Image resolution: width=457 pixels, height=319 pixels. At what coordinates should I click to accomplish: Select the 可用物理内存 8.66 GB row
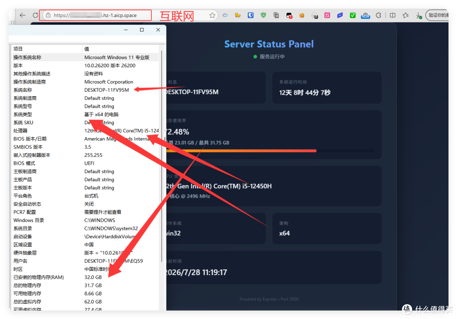click(x=85, y=294)
